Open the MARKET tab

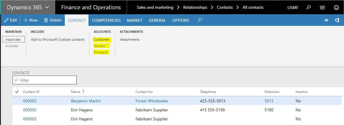pos(135,20)
